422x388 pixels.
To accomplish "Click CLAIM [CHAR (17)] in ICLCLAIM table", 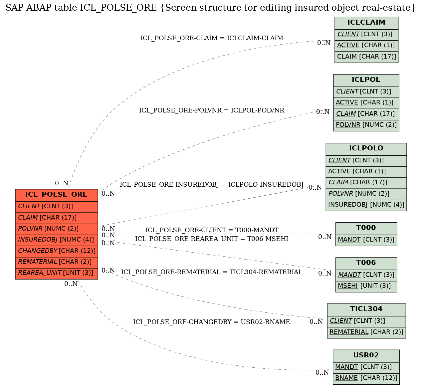I will pos(366,57).
